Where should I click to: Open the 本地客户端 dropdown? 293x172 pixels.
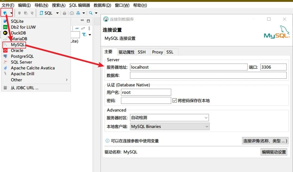tap(207, 126)
